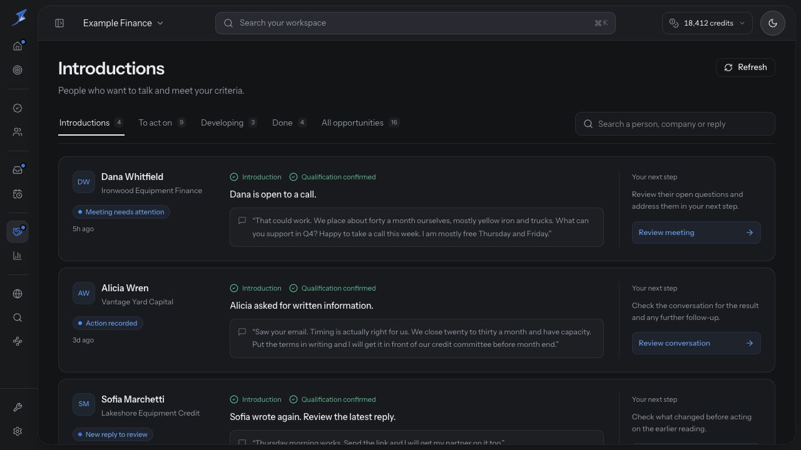This screenshot has height=450, width=801.
Task: Click the Refresh button
Action: tap(745, 67)
